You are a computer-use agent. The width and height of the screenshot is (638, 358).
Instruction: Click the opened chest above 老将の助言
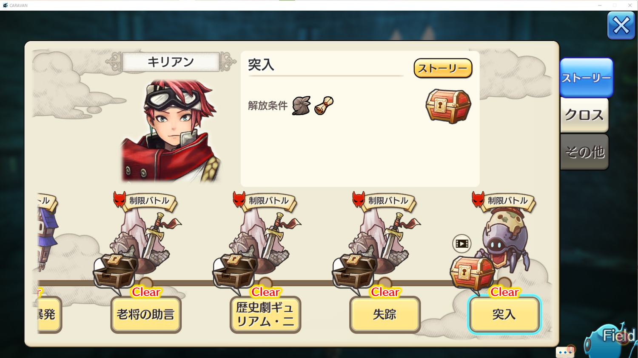[x=115, y=271]
